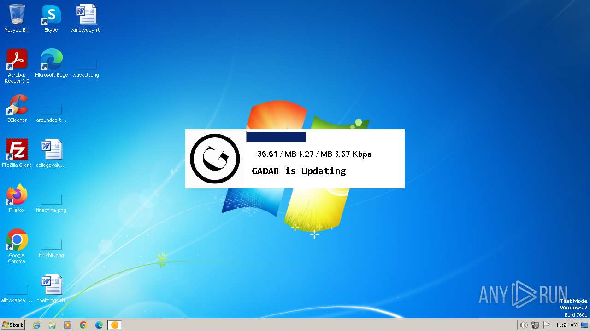Switch to GADAR updater taskbar button
This screenshot has width=590, height=331.
coord(115,325)
